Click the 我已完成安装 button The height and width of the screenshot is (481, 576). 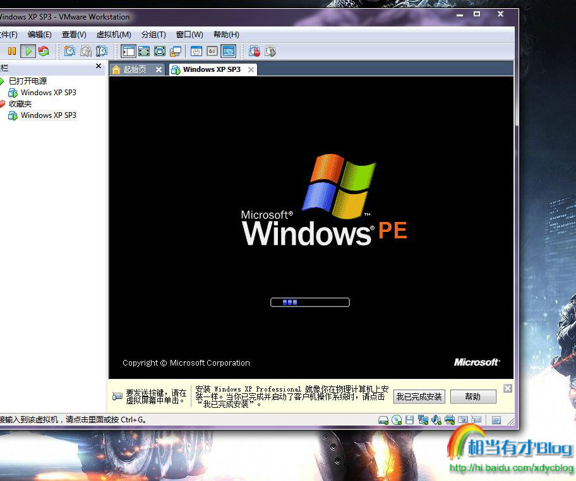click(x=419, y=397)
